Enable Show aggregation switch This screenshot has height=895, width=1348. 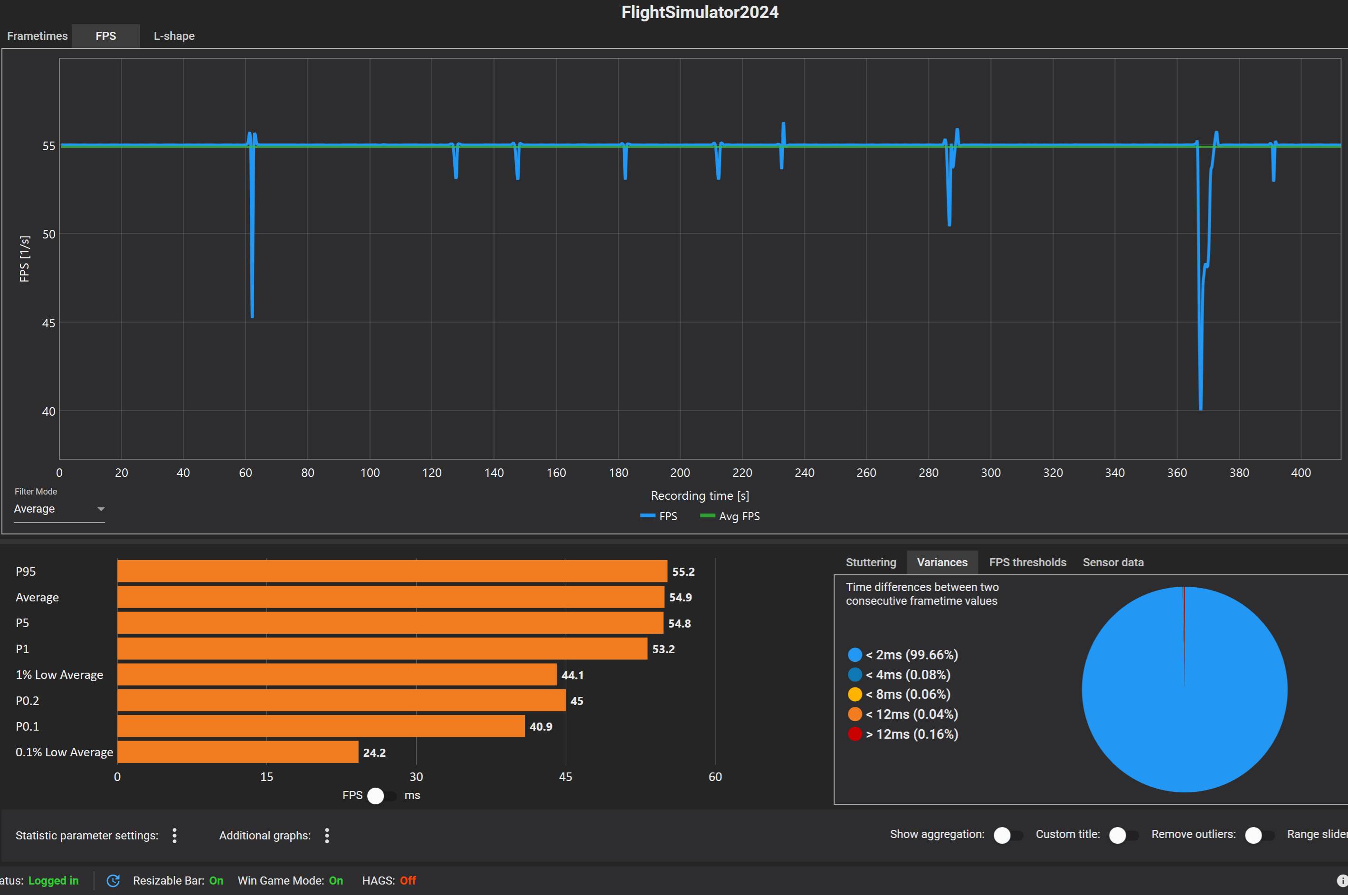point(1008,835)
